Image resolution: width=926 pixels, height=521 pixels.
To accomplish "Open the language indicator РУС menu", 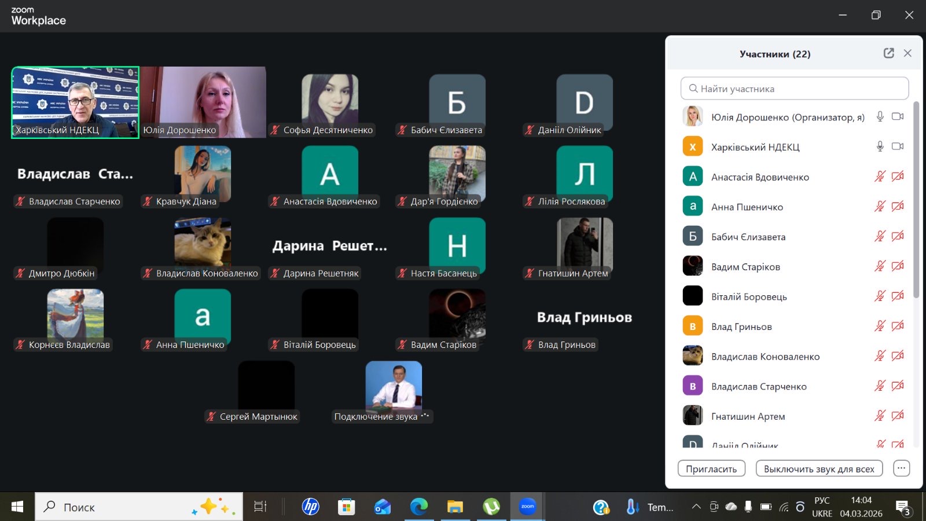I will point(822,501).
